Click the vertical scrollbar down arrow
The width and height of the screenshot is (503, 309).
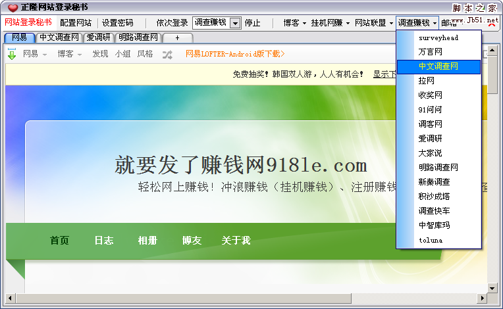[492, 288]
